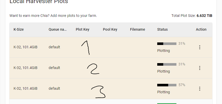This screenshot has height=104, width=222.
Task: Click the 57% plotting progress bar
Action: (x=167, y=85)
